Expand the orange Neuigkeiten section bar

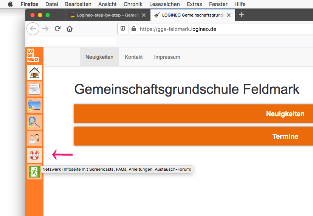pyautogui.click(x=194, y=114)
